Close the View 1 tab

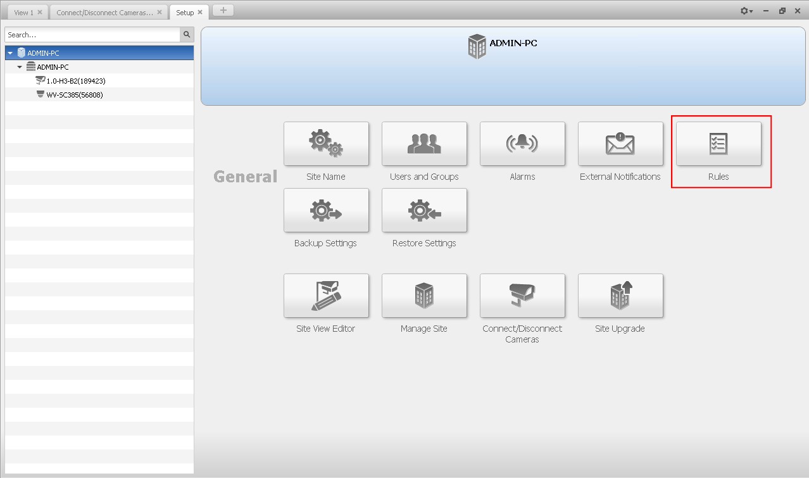(40, 13)
